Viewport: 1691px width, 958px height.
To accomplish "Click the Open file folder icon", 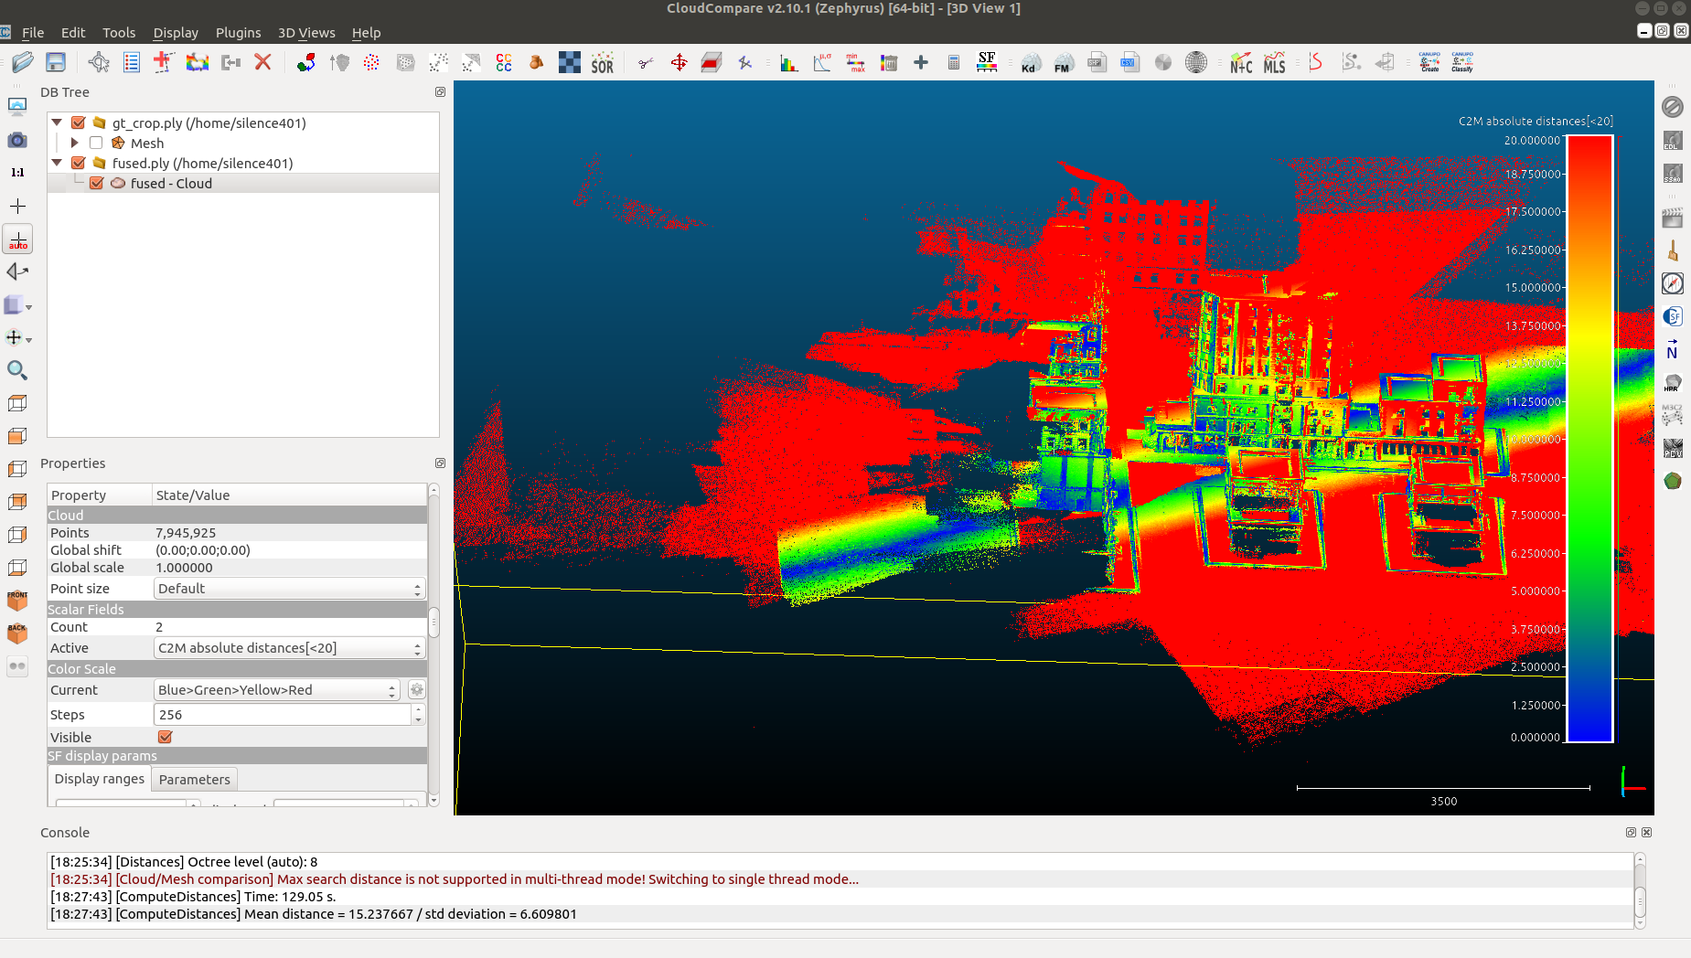I will pos(23,62).
